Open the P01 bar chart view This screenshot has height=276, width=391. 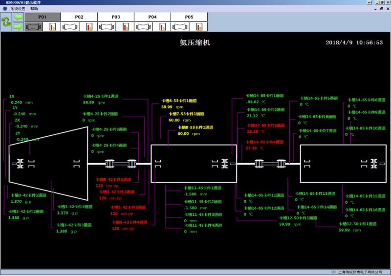pos(52,27)
